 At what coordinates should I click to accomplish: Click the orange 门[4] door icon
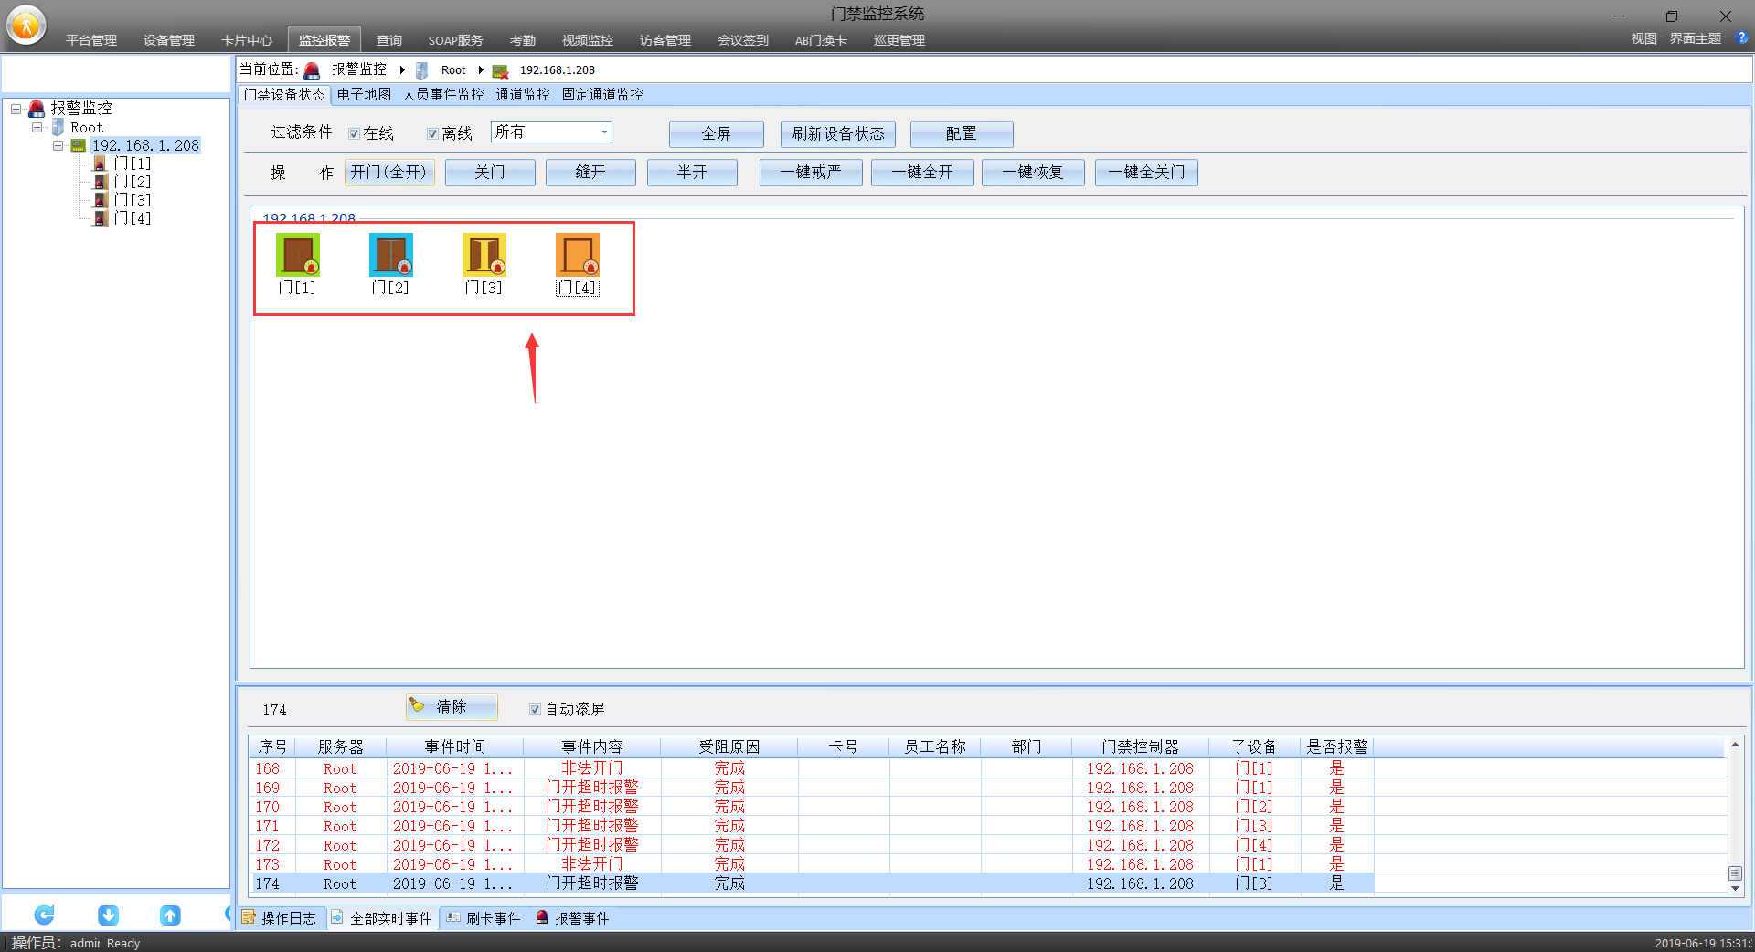(577, 255)
